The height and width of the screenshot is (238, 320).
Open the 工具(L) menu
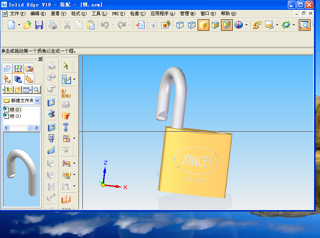coord(99,14)
